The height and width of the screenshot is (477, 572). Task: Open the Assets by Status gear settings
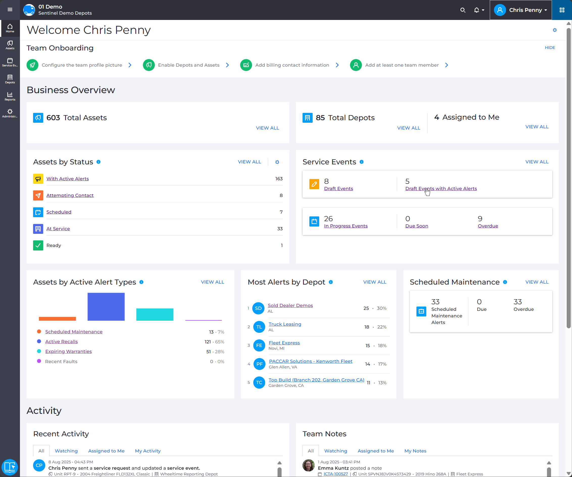[277, 162]
